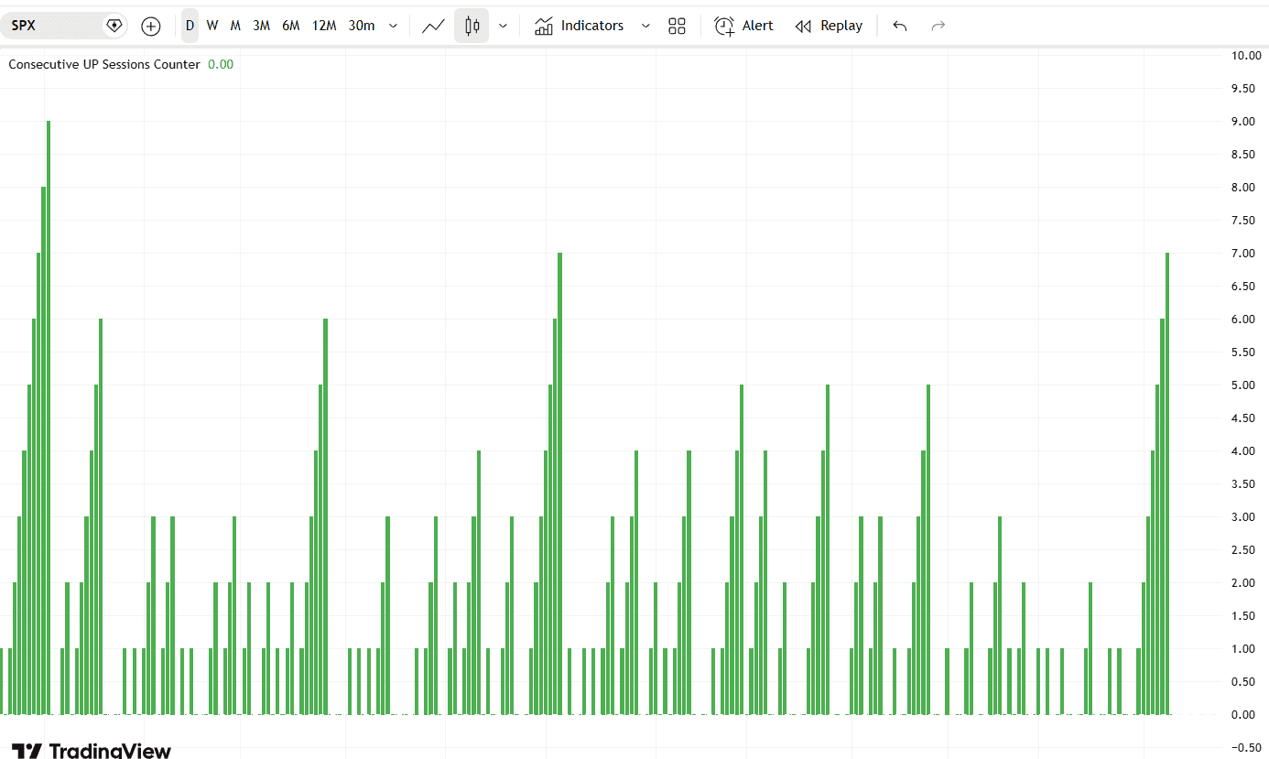1269x759 pixels.
Task: Open the Indicators dialog
Action: (580, 26)
